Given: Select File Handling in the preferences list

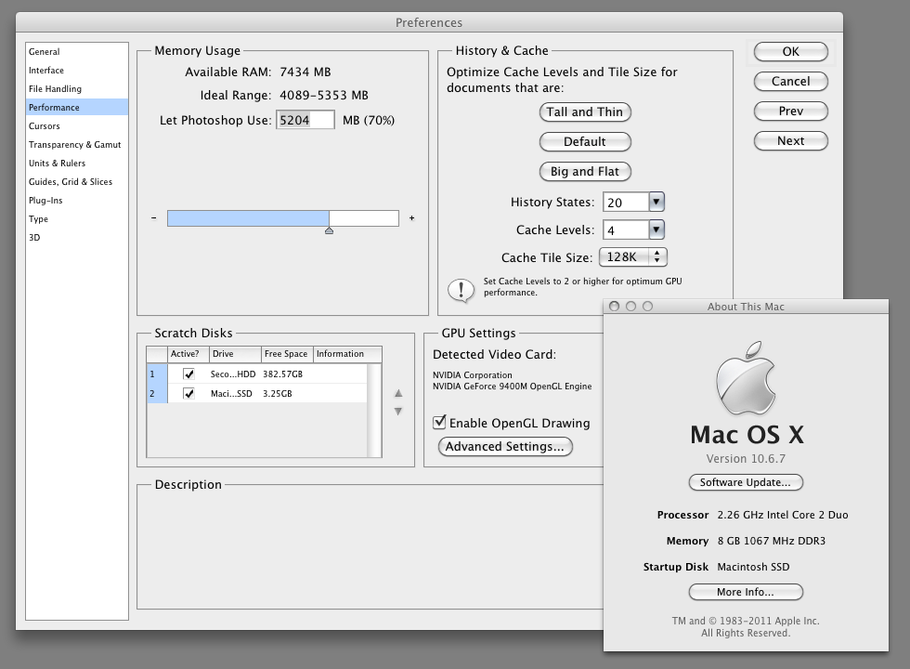Looking at the screenshot, I should pos(55,89).
